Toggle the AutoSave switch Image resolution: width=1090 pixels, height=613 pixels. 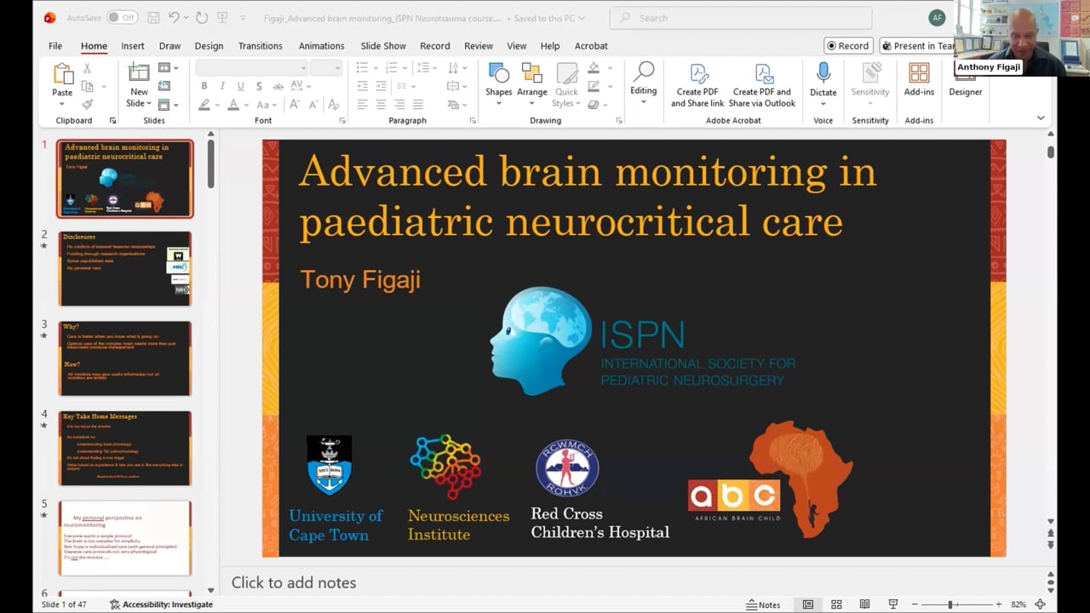click(x=123, y=17)
